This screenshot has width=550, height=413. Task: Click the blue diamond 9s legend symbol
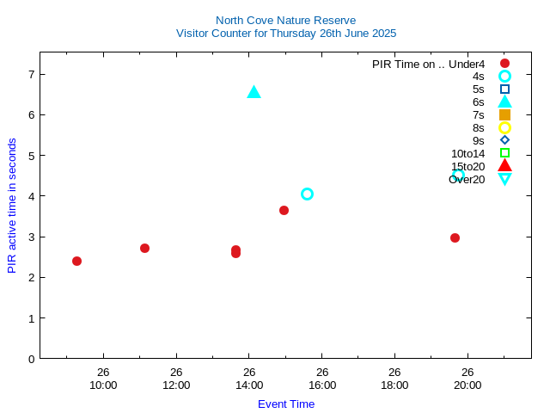pyautogui.click(x=504, y=140)
